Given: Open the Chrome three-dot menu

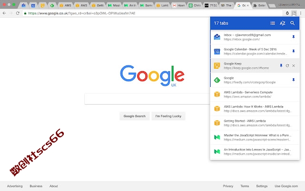Looking at the screenshot, I should (x=301, y=13).
